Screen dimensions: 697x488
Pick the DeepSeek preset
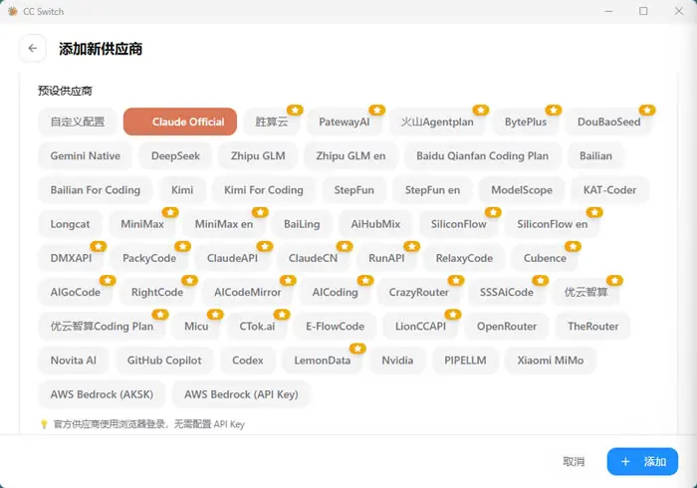click(175, 156)
